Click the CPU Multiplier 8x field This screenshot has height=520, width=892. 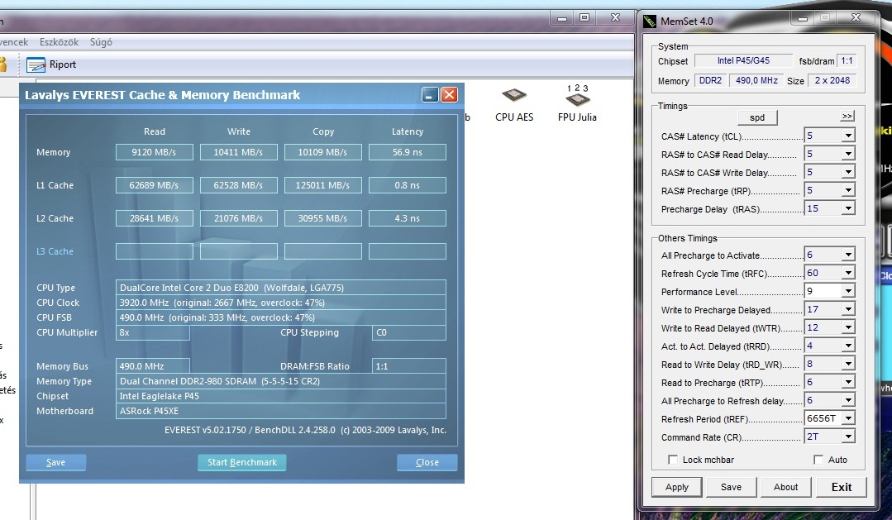(x=152, y=333)
